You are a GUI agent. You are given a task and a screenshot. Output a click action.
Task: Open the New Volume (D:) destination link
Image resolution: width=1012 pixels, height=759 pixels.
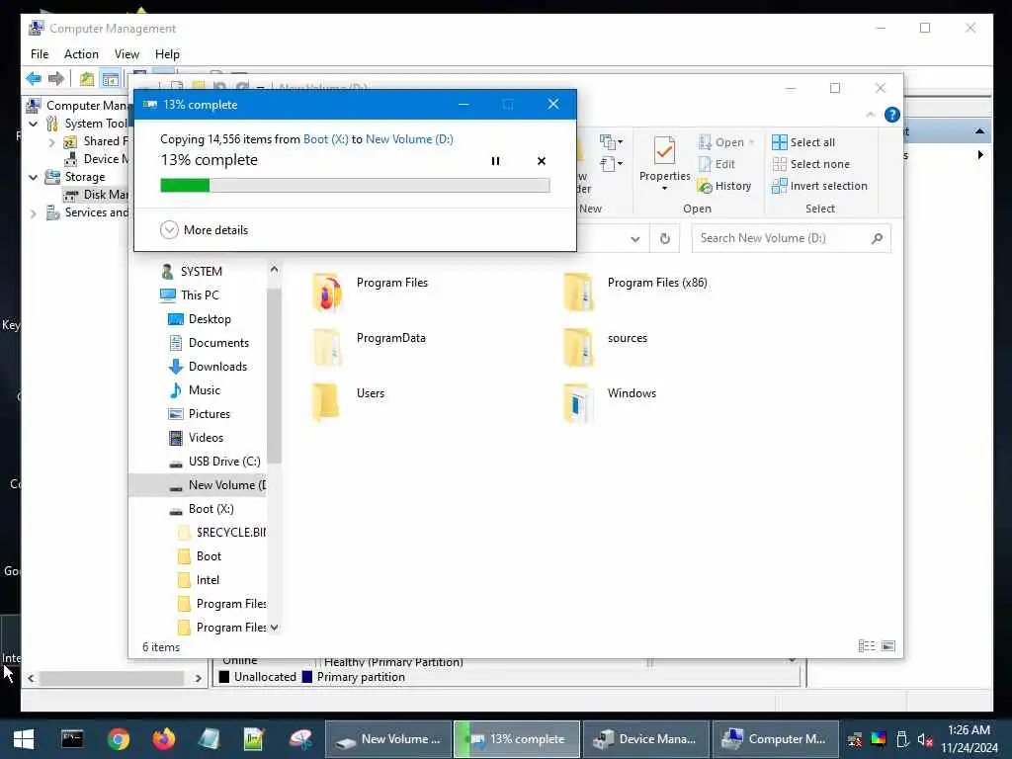coord(409,138)
